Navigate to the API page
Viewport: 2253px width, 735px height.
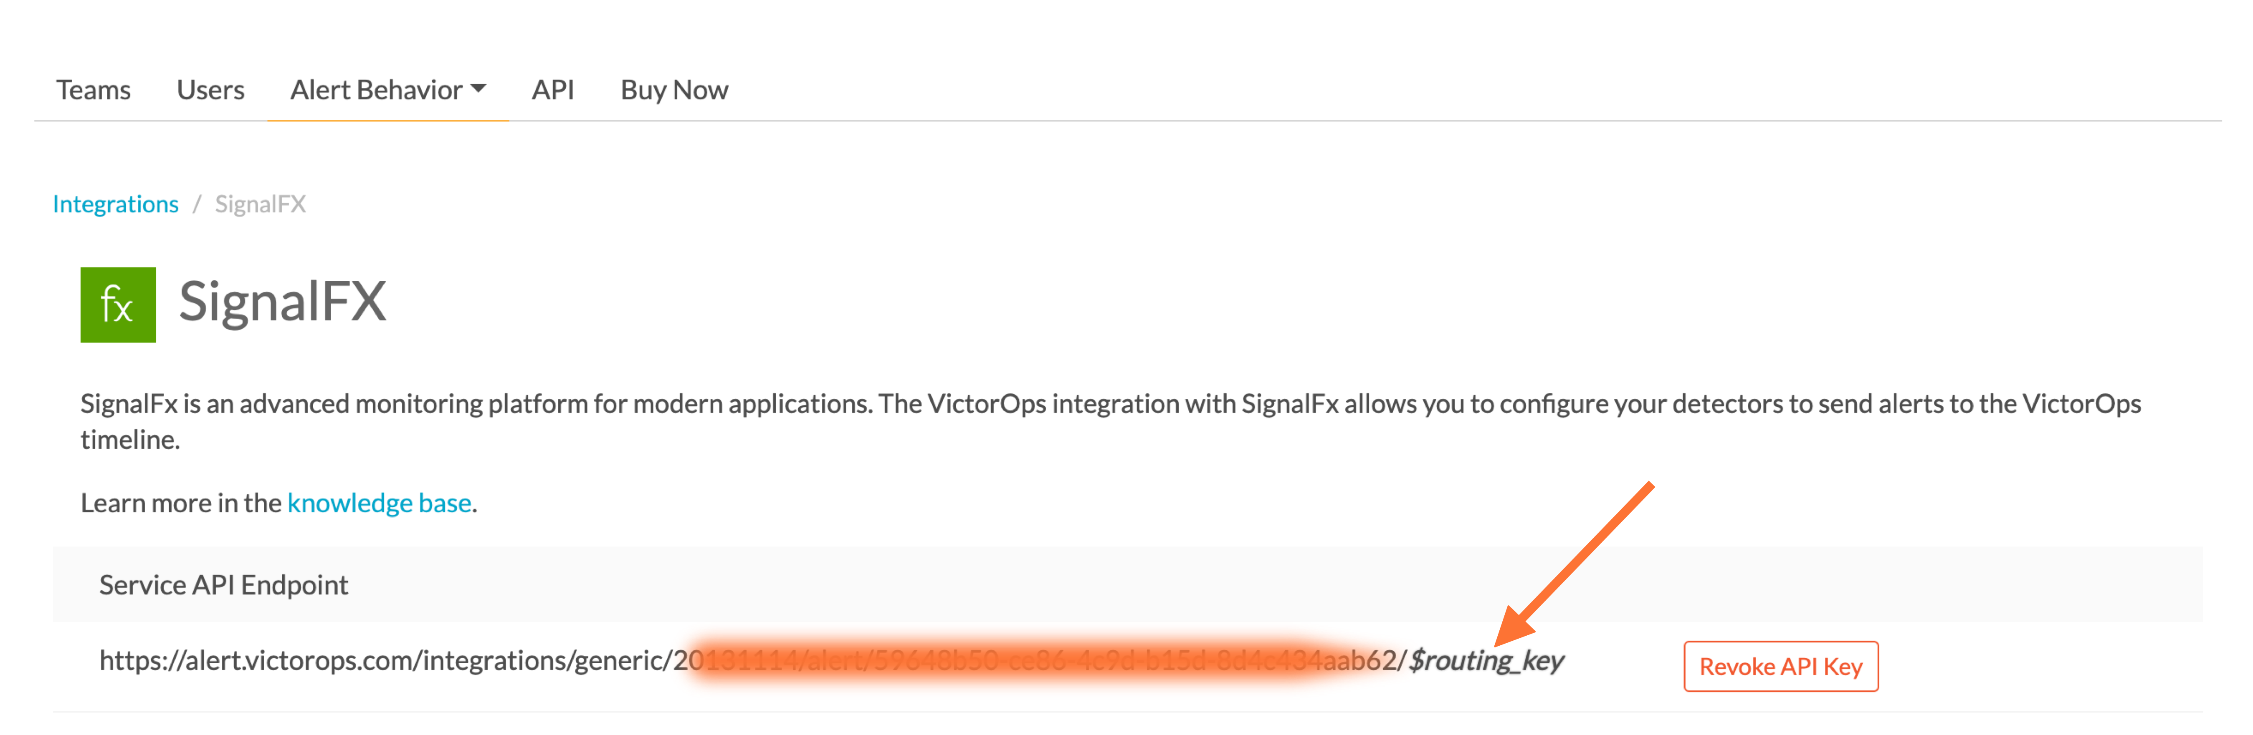coord(553,89)
